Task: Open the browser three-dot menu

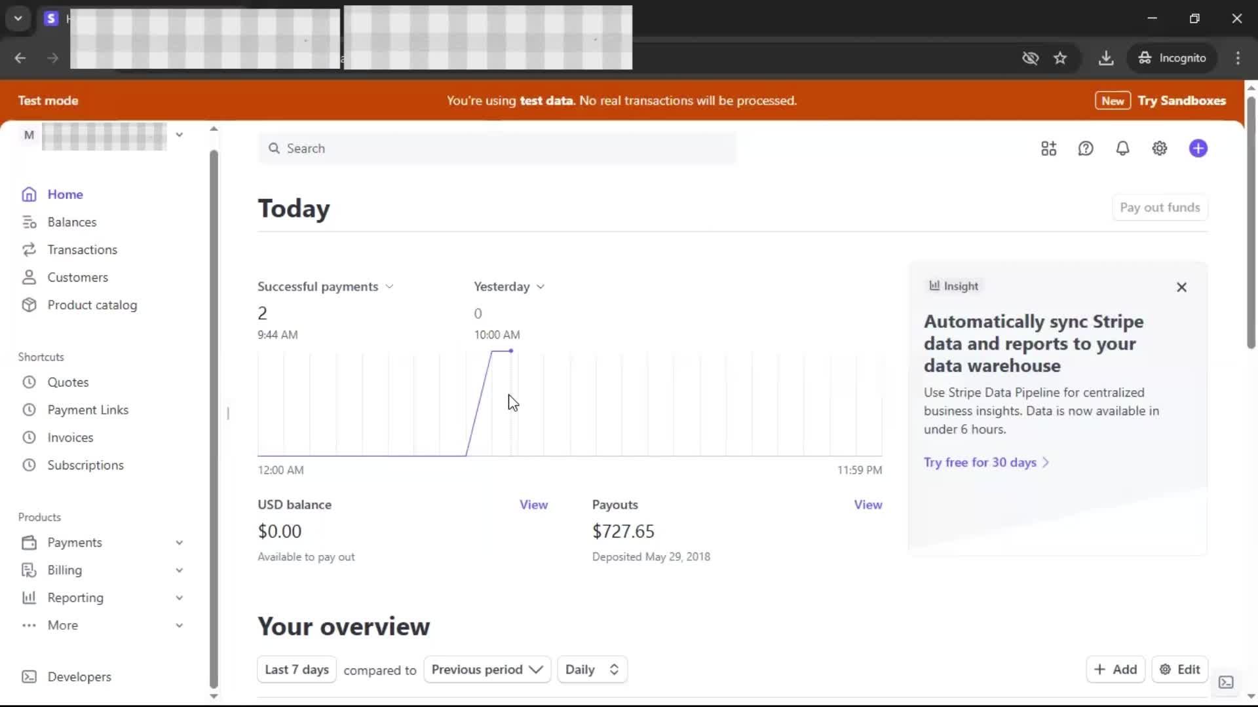Action: click(1238, 58)
